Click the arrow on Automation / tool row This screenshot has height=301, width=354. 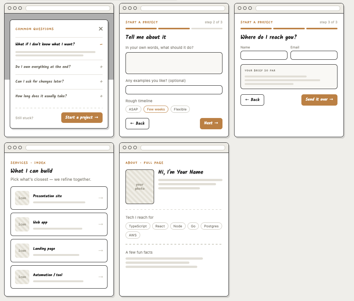[101, 277]
